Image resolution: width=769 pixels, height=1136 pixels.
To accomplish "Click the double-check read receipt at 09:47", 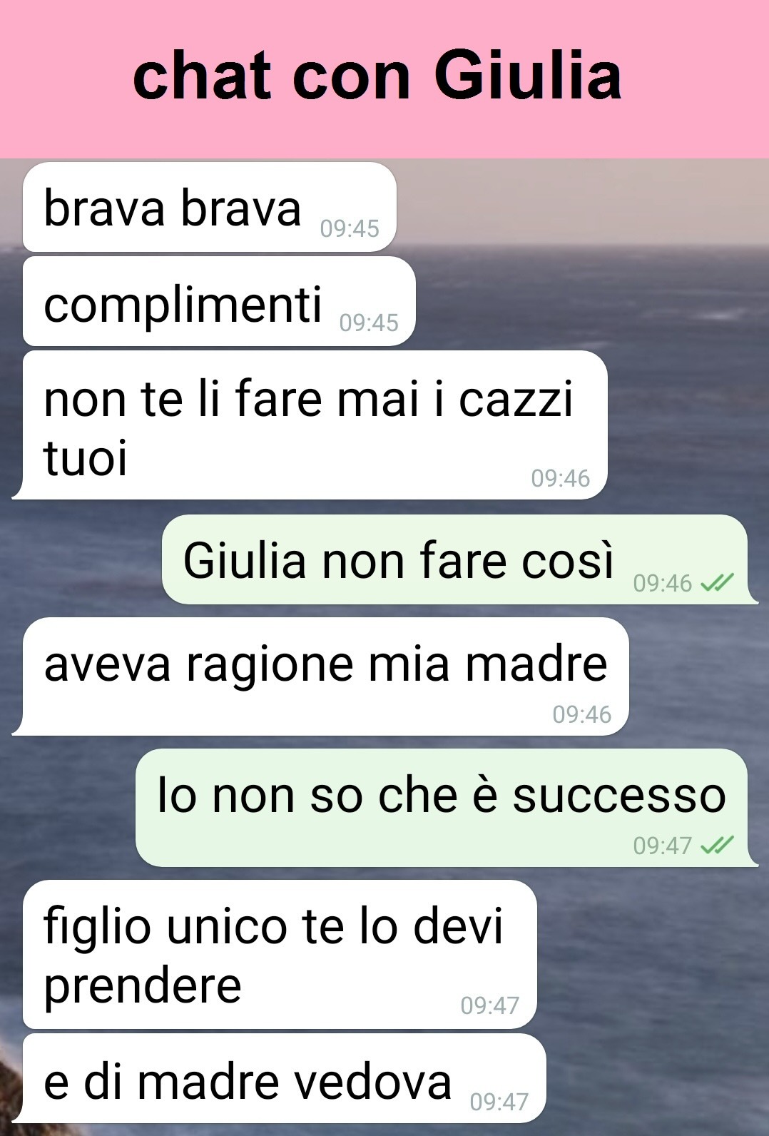I will pyautogui.click(x=717, y=846).
